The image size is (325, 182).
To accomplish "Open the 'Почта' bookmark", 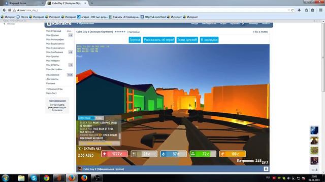I will (22, 17).
